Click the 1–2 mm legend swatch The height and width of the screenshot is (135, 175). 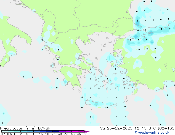(x=17, y=131)
